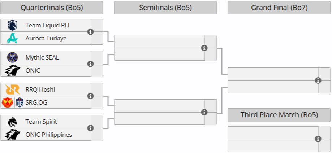Click the Grand Final (Bo7) header
Screen dimensions: 332x153
pyautogui.click(x=279, y=8)
